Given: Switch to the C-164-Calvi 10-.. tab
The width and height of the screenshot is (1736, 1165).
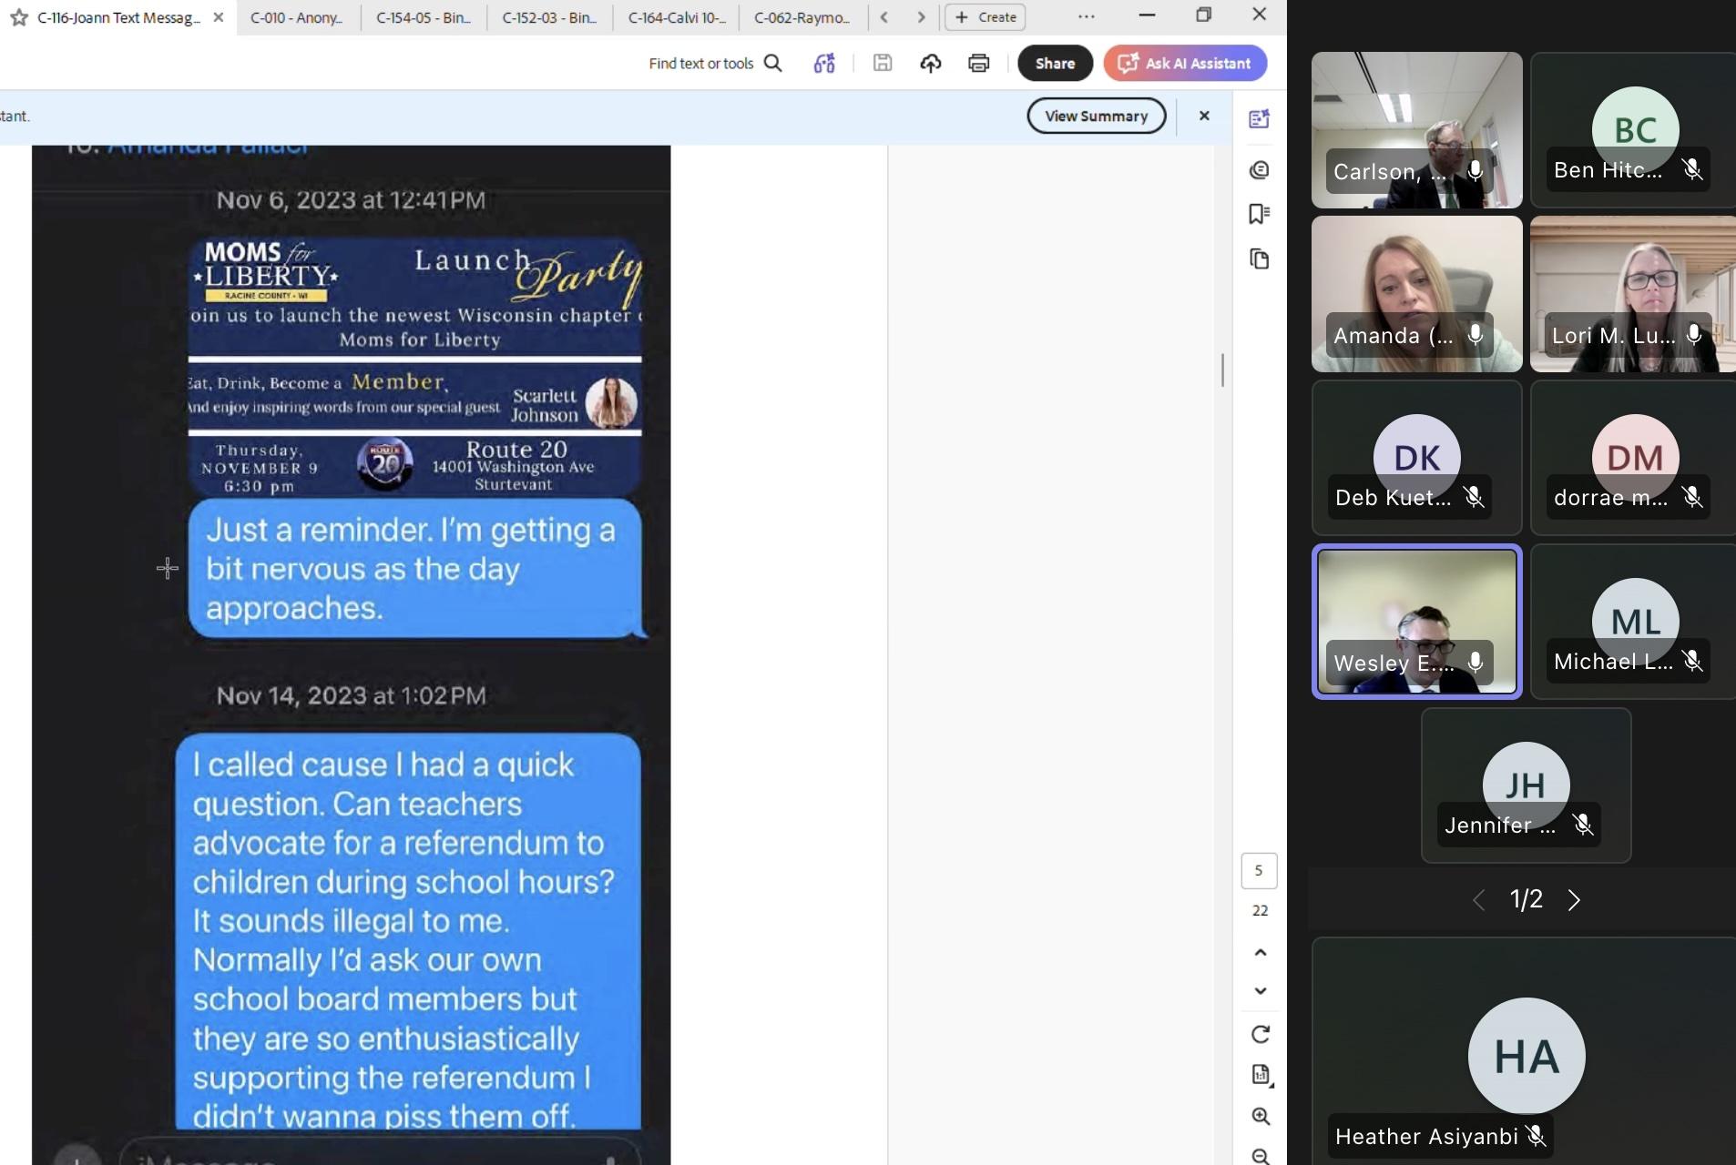Looking at the screenshot, I should tap(676, 17).
